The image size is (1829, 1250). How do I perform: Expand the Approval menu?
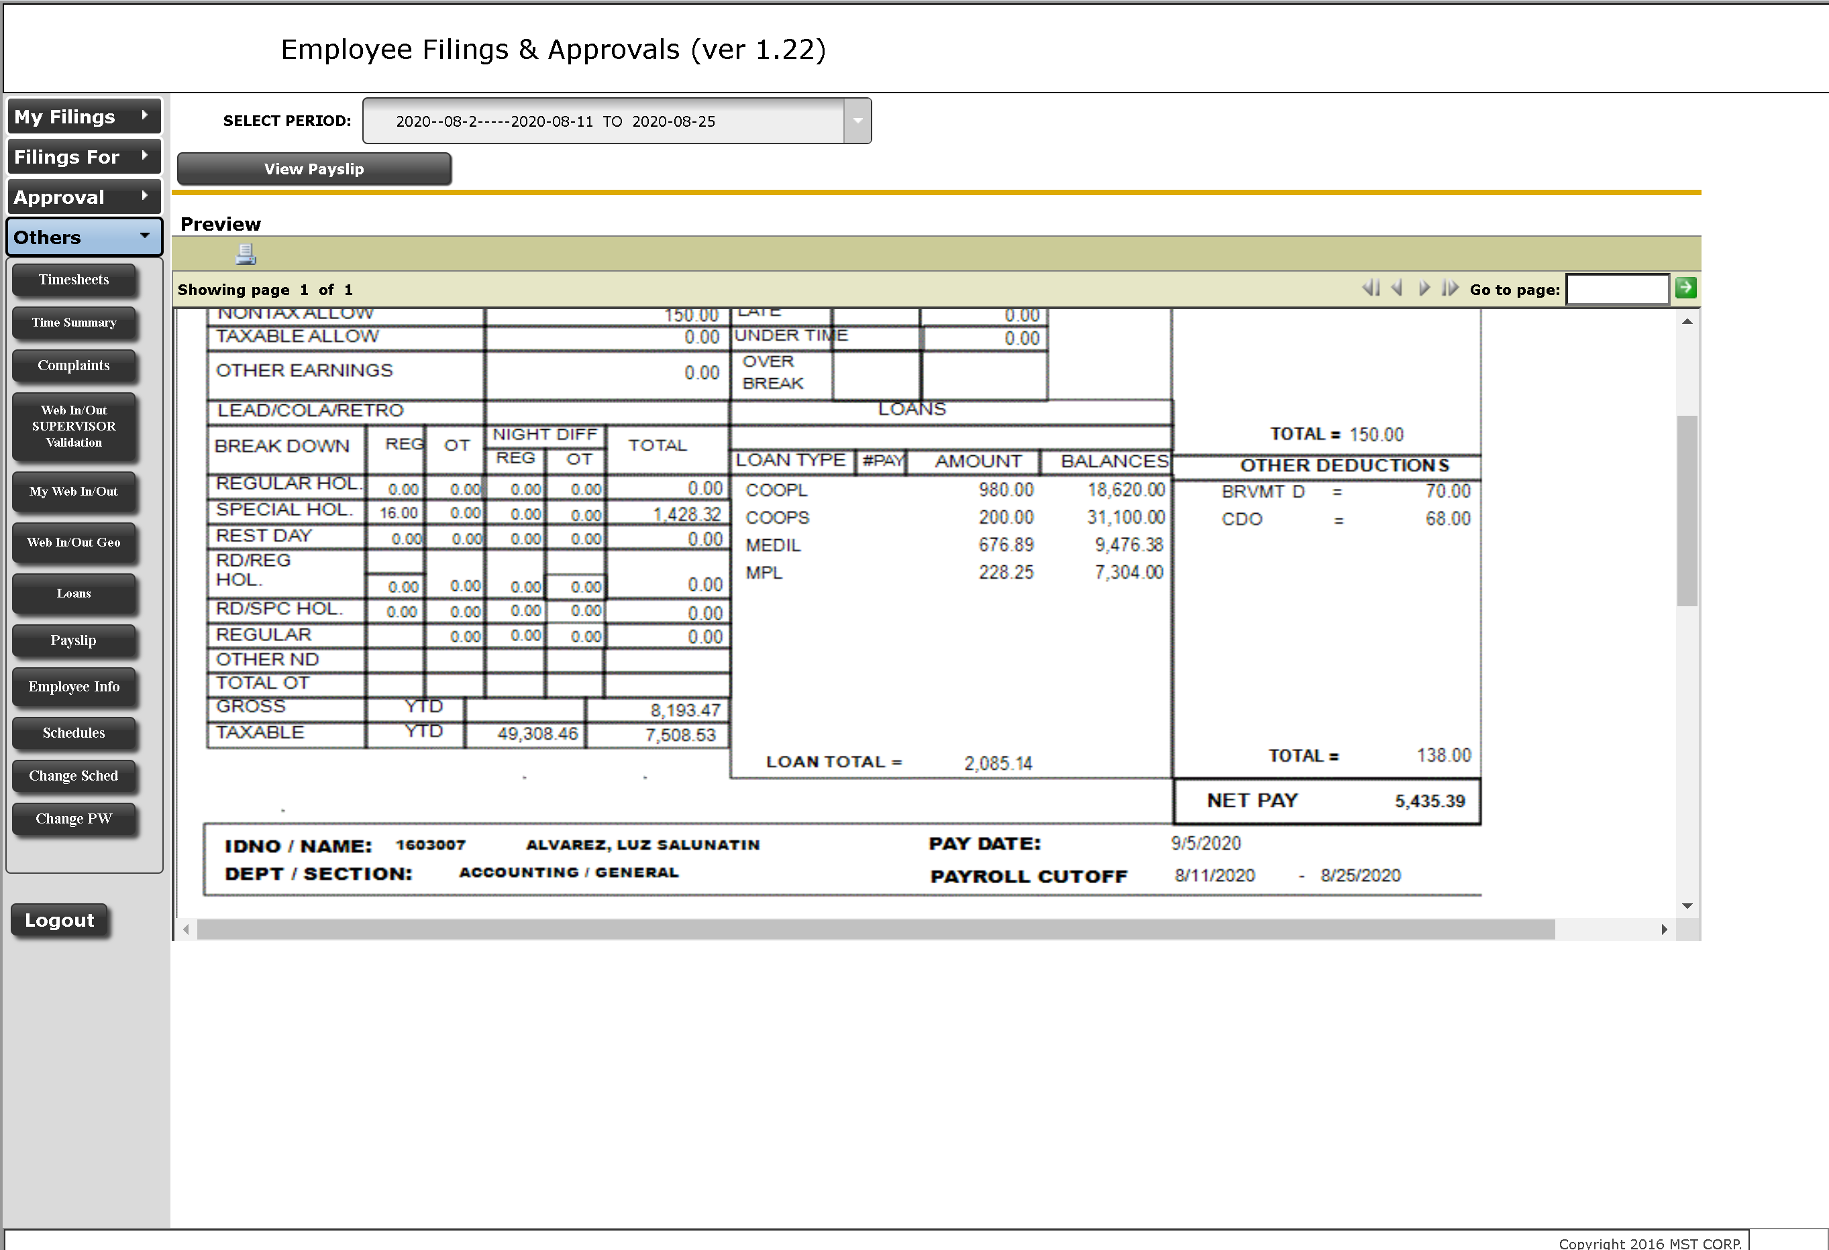[85, 196]
